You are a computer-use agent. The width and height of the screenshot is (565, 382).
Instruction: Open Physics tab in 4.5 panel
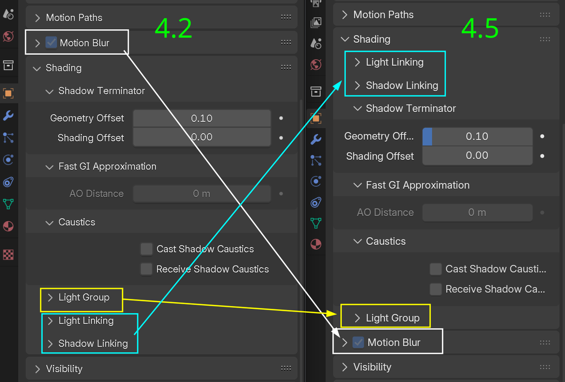316,181
